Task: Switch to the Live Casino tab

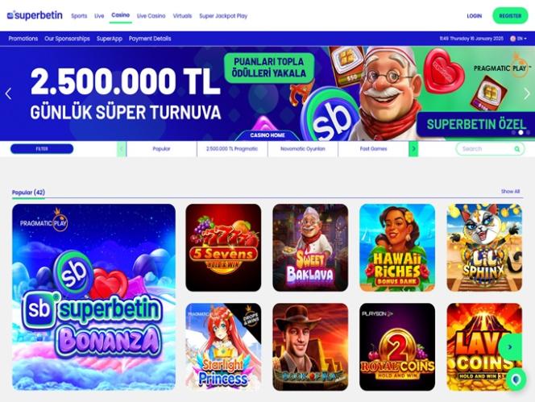Action: [151, 15]
